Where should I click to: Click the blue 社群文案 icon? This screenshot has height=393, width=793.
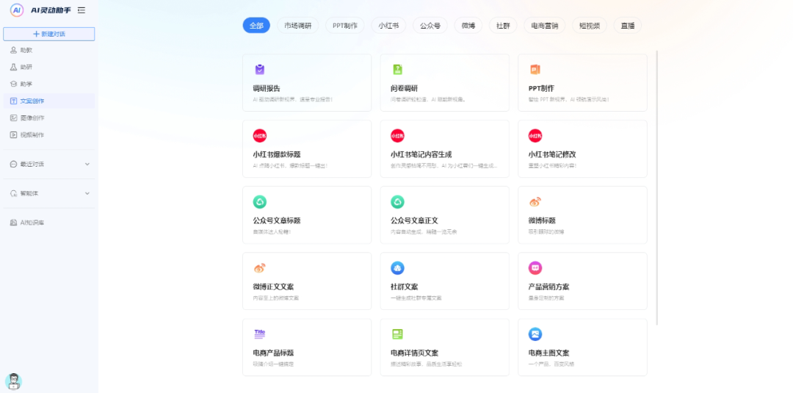pyautogui.click(x=397, y=268)
